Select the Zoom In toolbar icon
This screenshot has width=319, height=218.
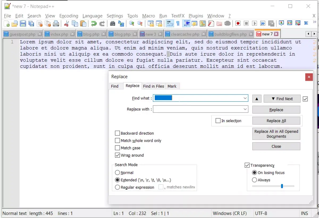tap(132, 23)
